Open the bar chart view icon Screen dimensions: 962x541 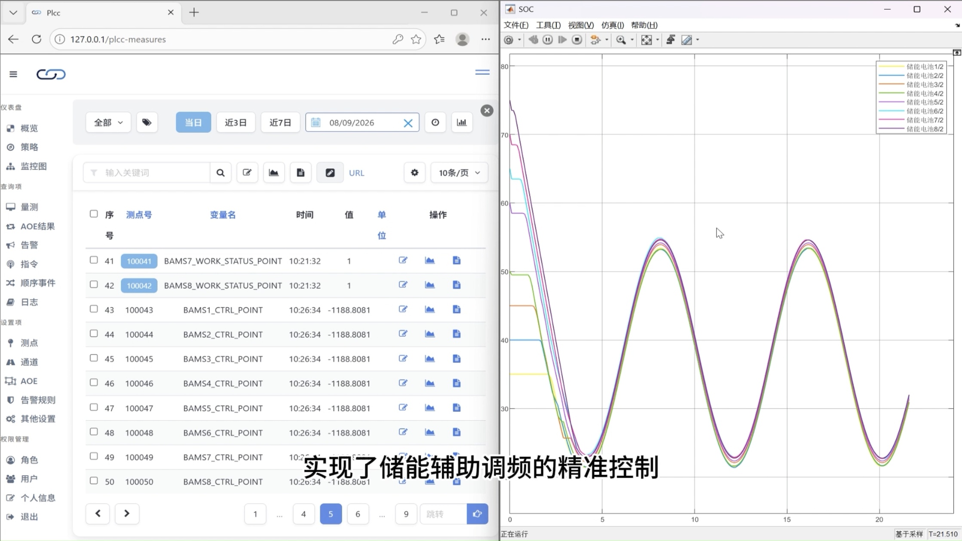(x=462, y=122)
